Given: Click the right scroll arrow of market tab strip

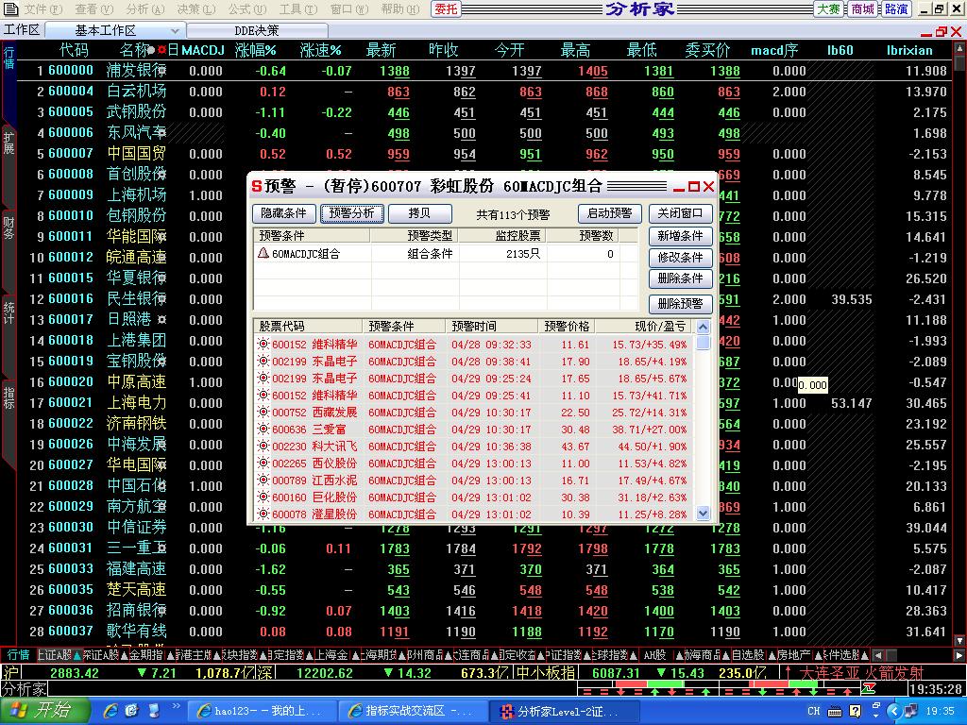Looking at the screenshot, I should 959,653.
